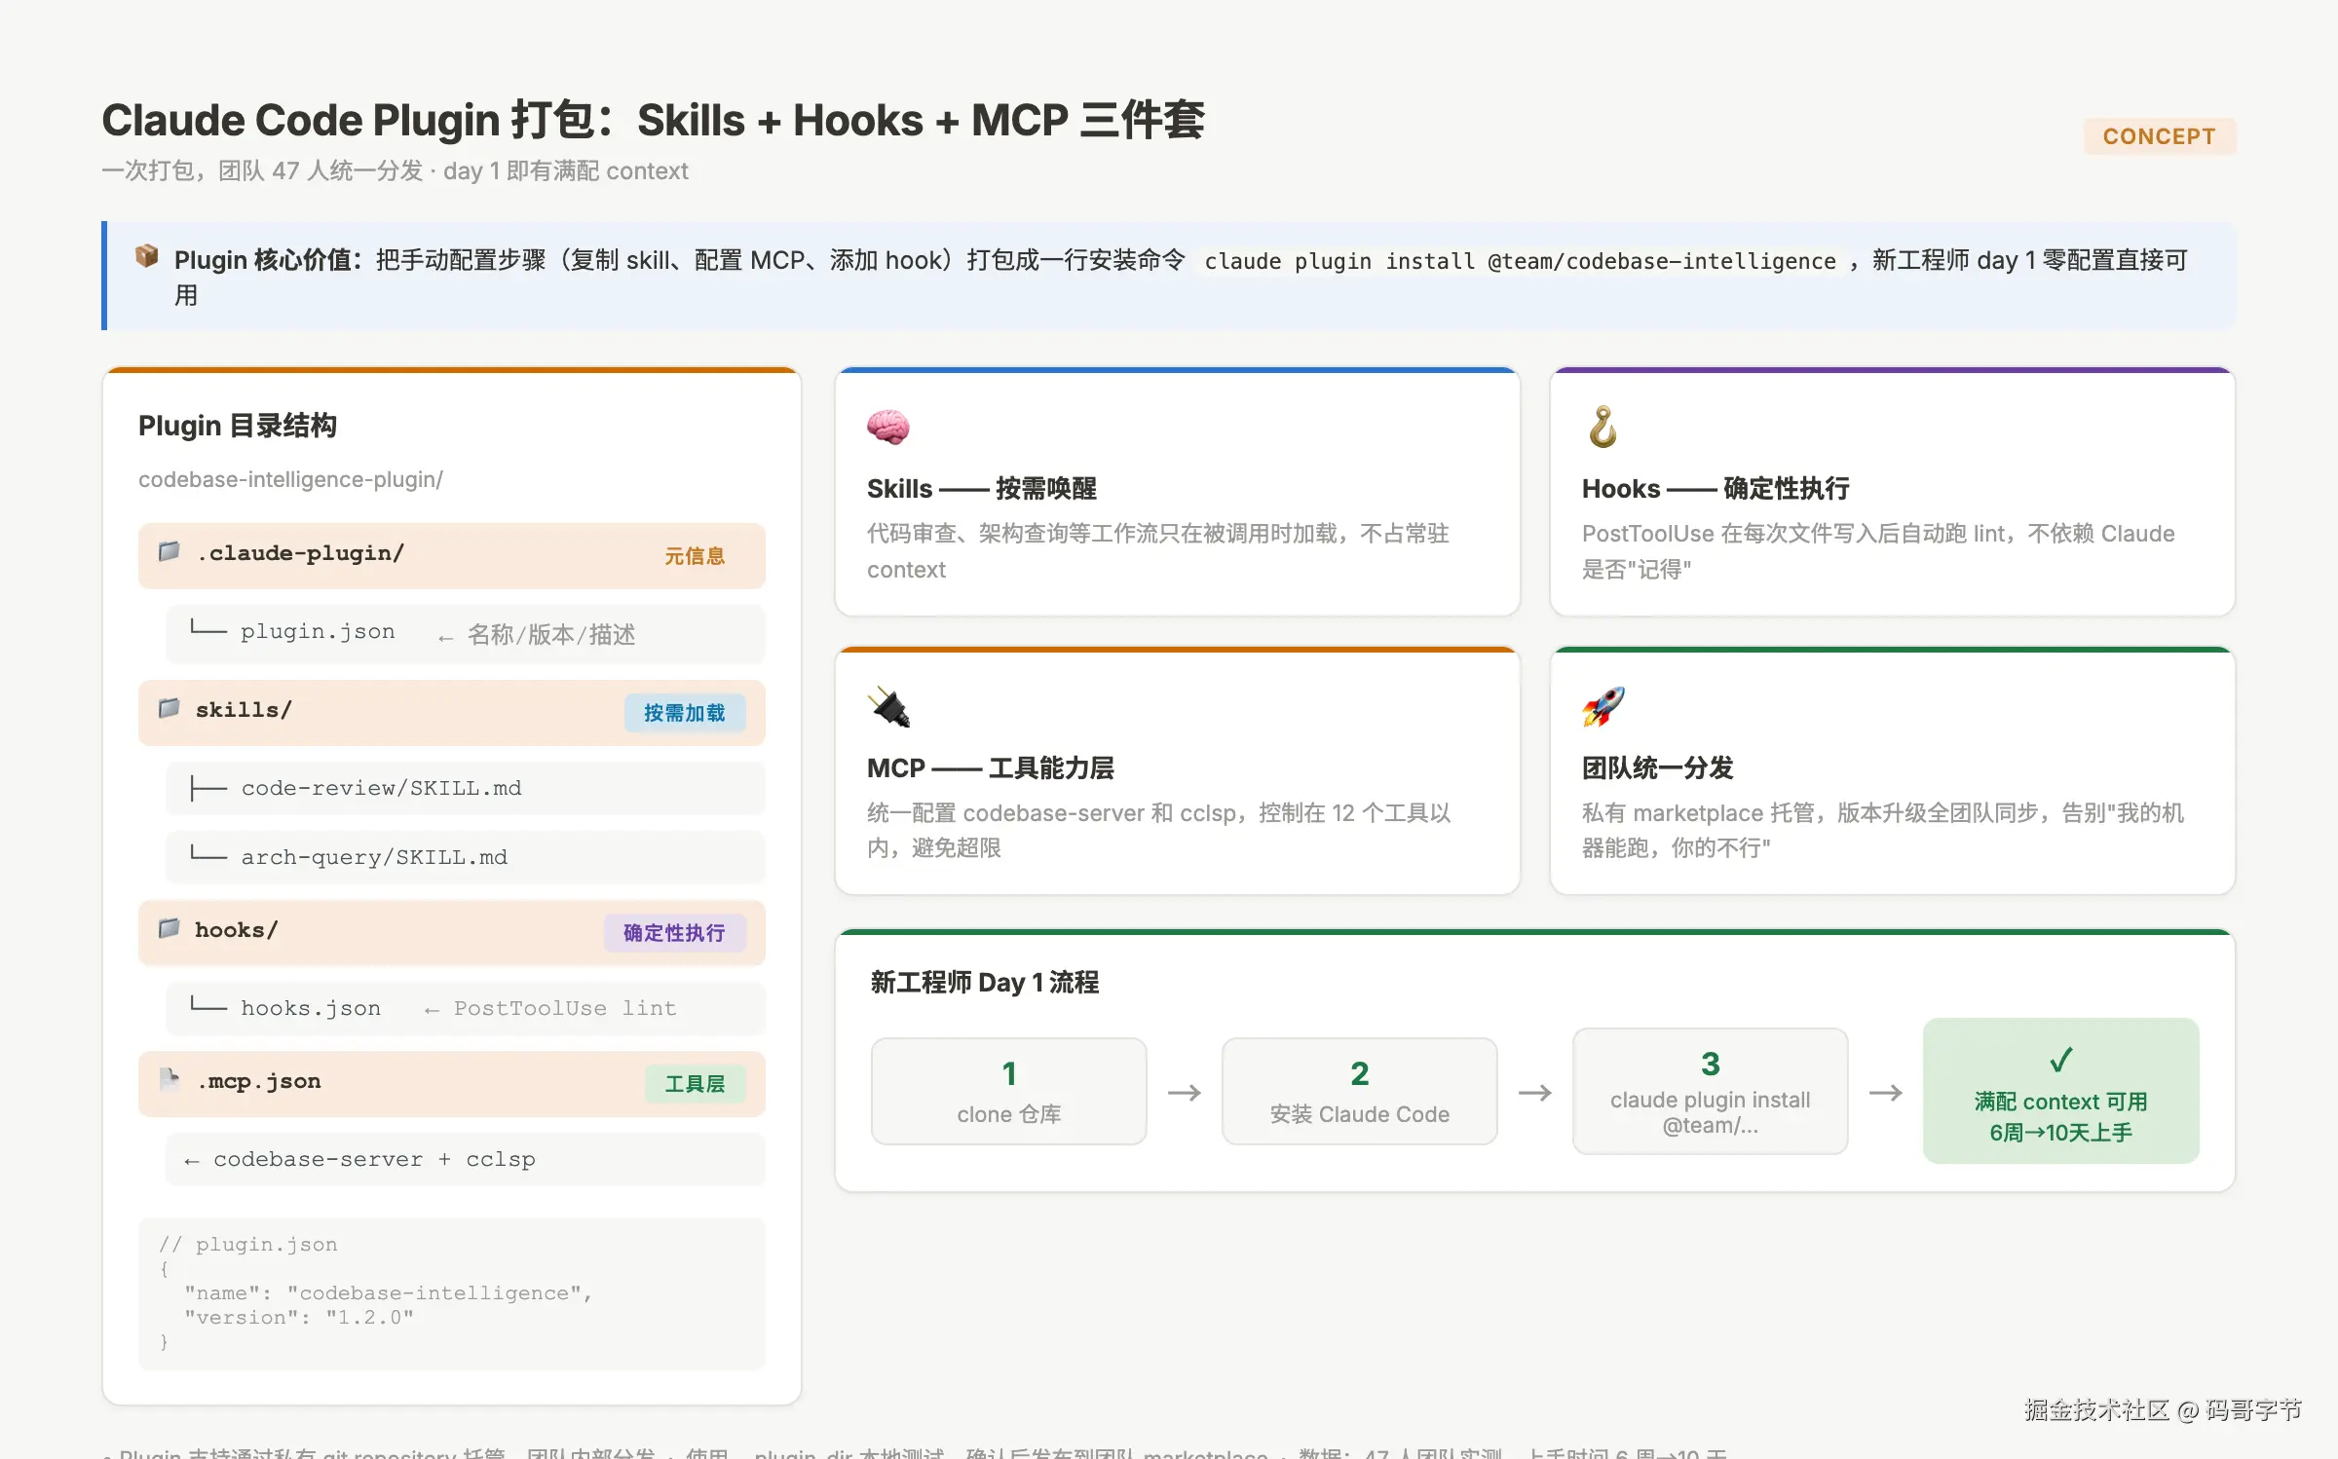Click the checkmark icon in 满配 context box
This screenshot has width=2338, height=1459.
point(2060,1061)
